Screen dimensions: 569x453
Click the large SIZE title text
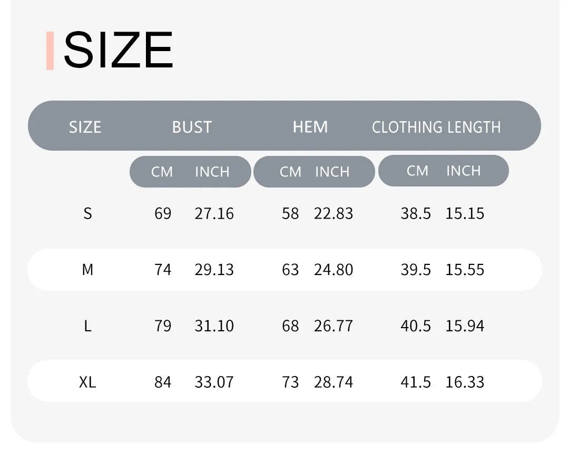coord(119,50)
